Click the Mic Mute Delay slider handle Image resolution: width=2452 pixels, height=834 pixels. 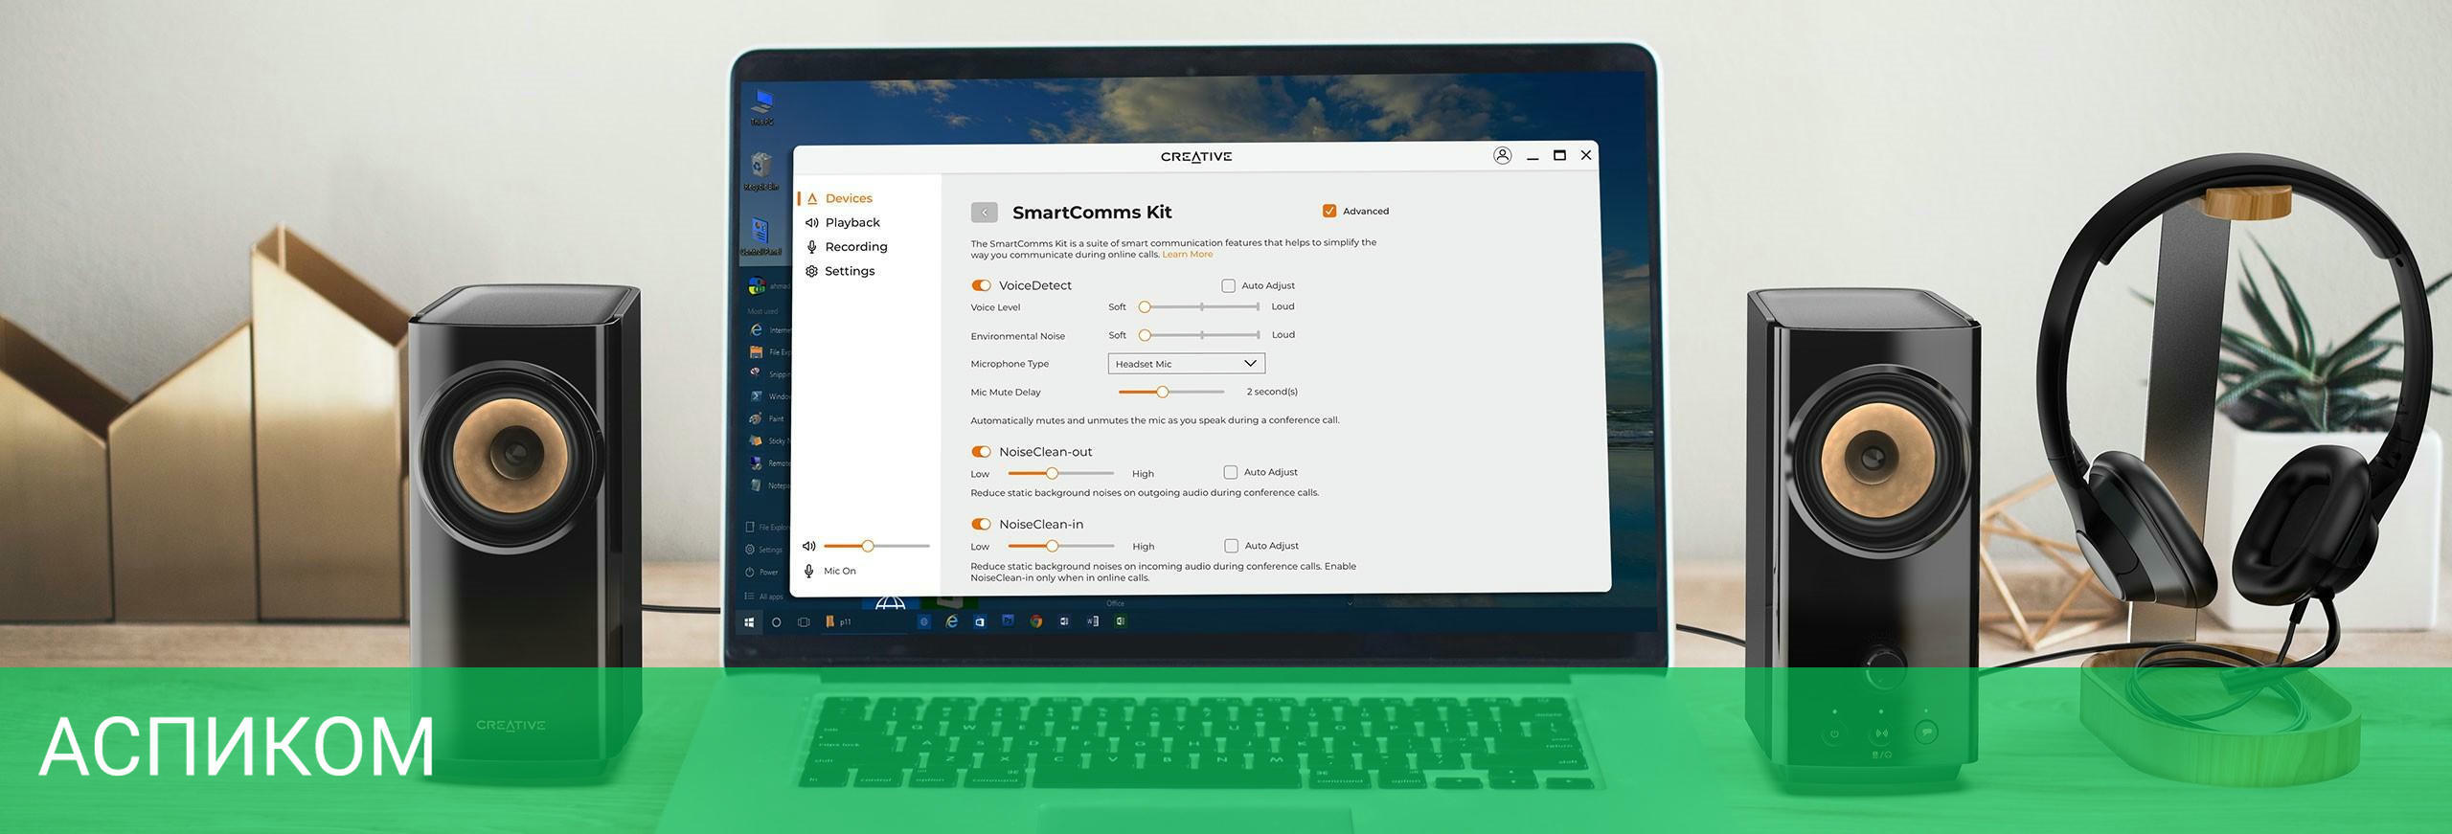coord(1162,392)
